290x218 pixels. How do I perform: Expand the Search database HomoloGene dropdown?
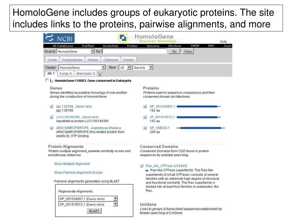pos(93,51)
